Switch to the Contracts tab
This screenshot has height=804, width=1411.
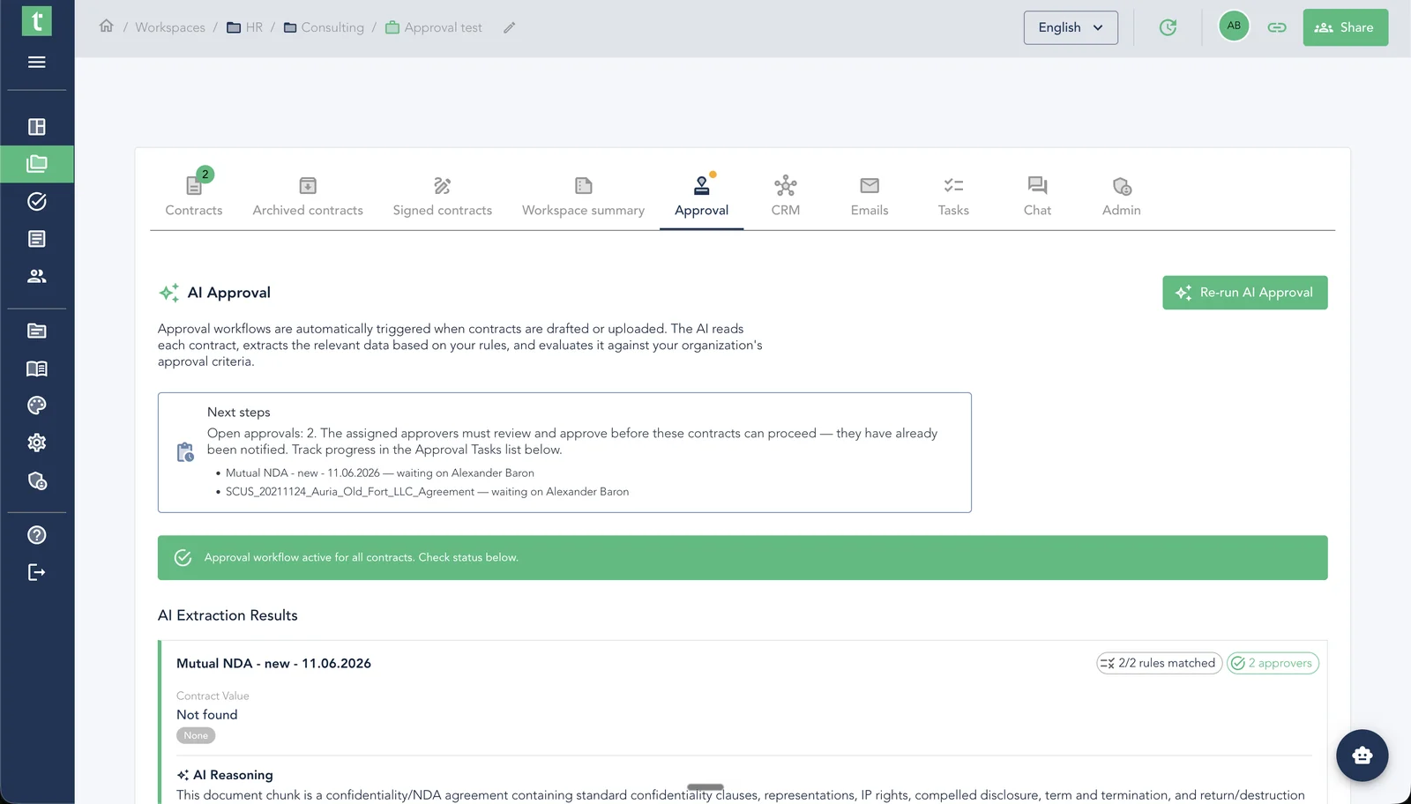tap(194, 194)
